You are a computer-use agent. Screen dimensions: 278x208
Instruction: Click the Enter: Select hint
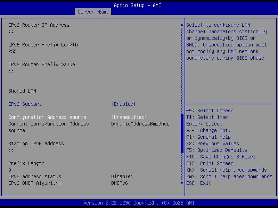tap(204, 124)
